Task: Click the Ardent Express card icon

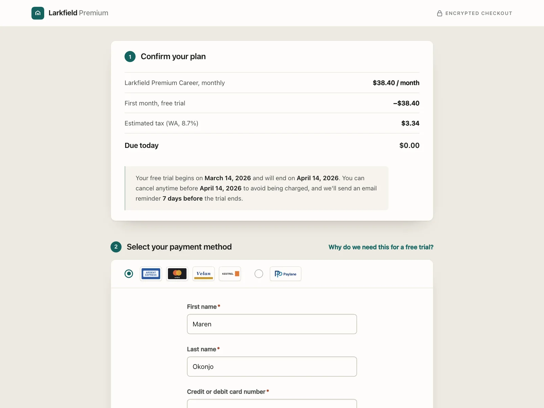Action: pos(151,274)
